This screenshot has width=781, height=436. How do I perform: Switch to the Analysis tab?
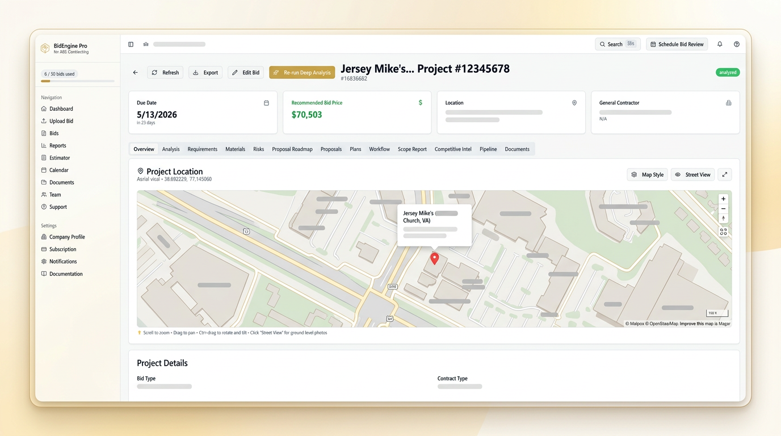coord(171,149)
